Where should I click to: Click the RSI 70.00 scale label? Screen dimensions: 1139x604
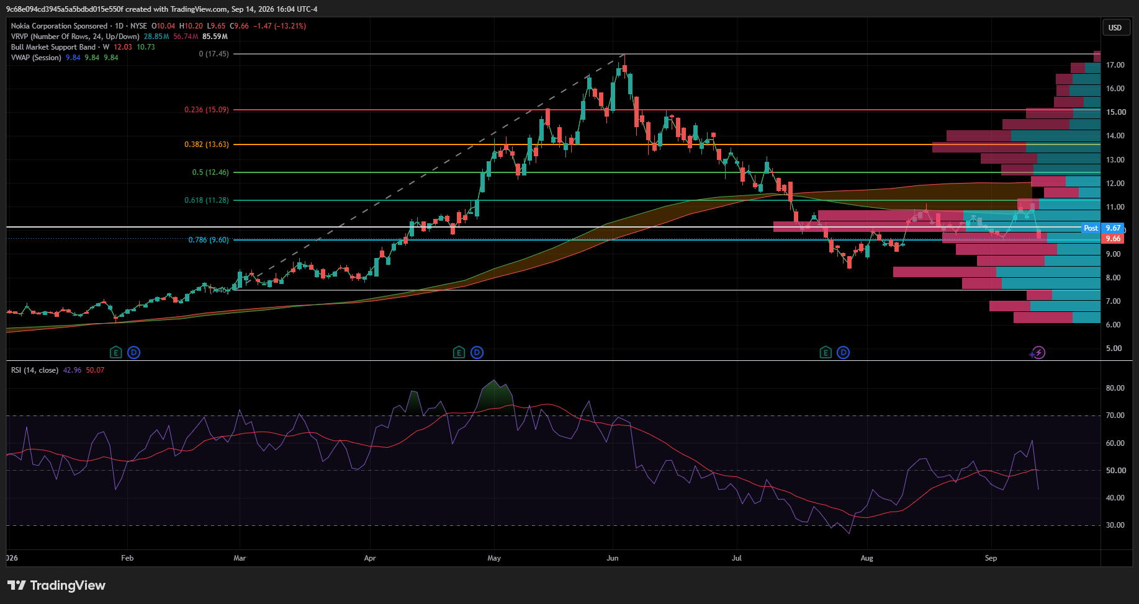pyautogui.click(x=1115, y=415)
